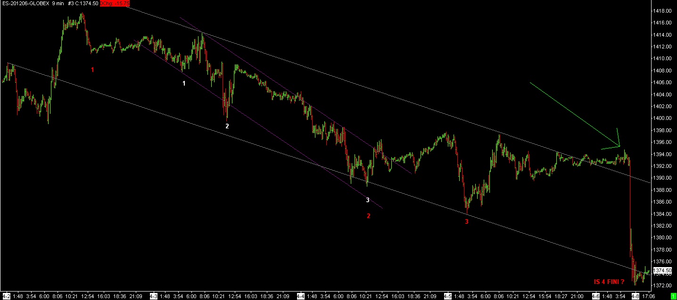This screenshot has width=677, height=300.
Task: Click the 4-4 date marker on time axis
Action: 300,297
